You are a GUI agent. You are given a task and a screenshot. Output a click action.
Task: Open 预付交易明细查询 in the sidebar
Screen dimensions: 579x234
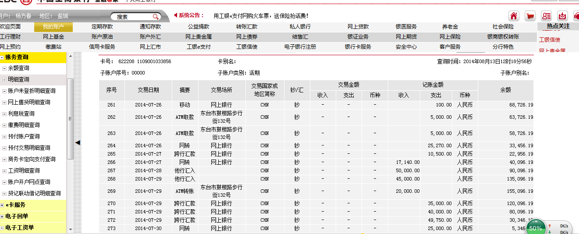pos(29,148)
